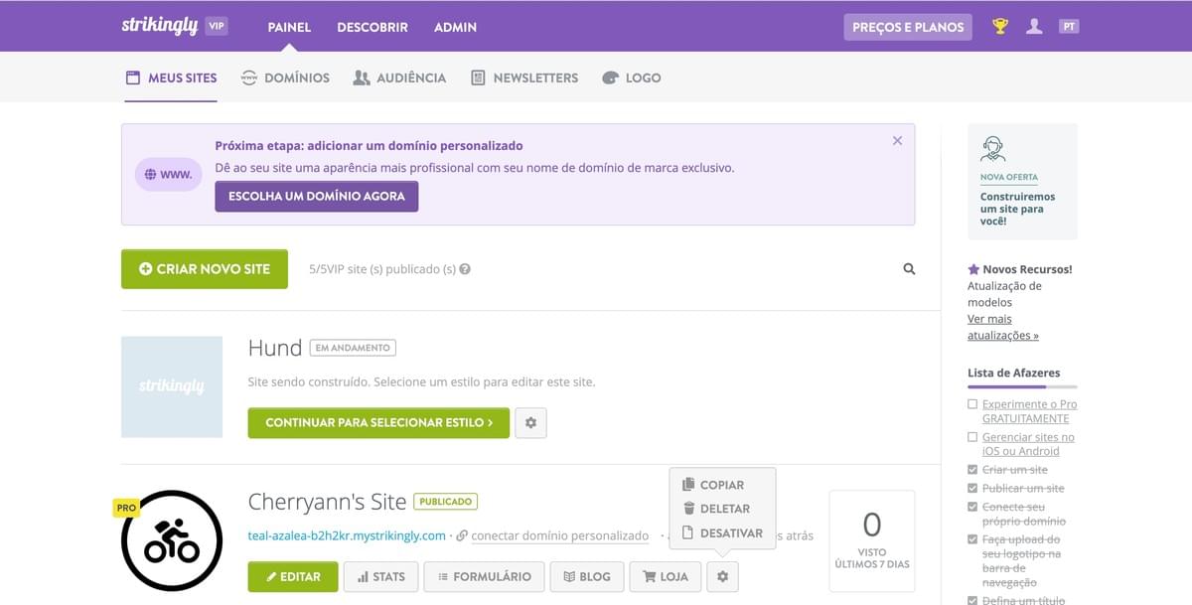Screen dimensions: 1192x605
Task: Click the Novos Recursos star heading
Action: point(1020,269)
